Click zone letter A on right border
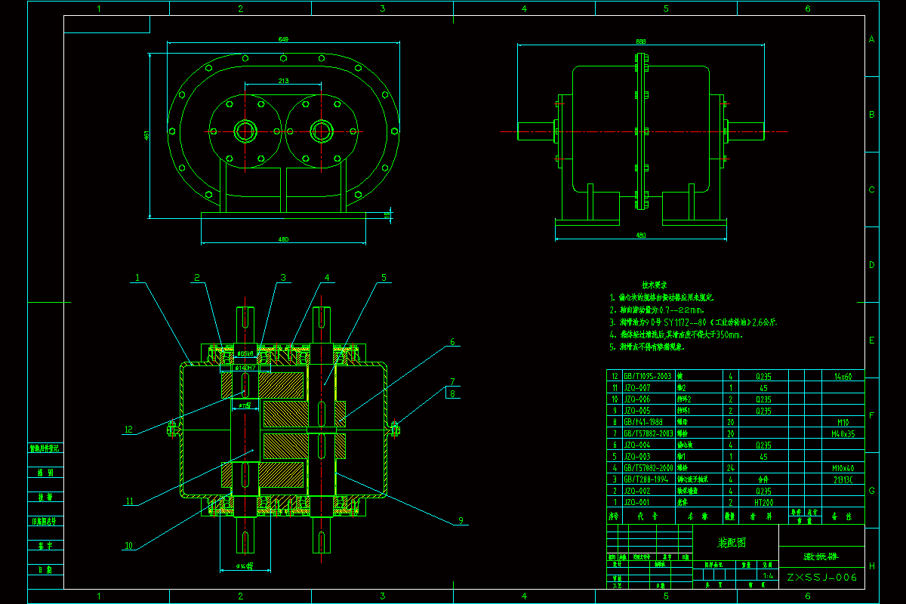Screen dimensions: 906x604 (x=871, y=39)
